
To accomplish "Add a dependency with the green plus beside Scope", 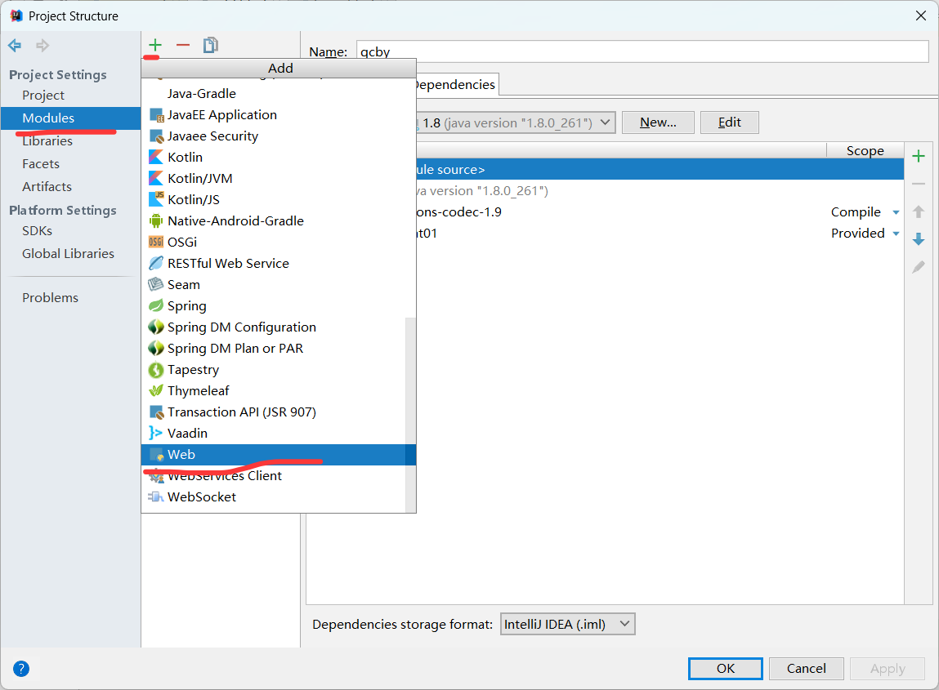I will point(918,157).
